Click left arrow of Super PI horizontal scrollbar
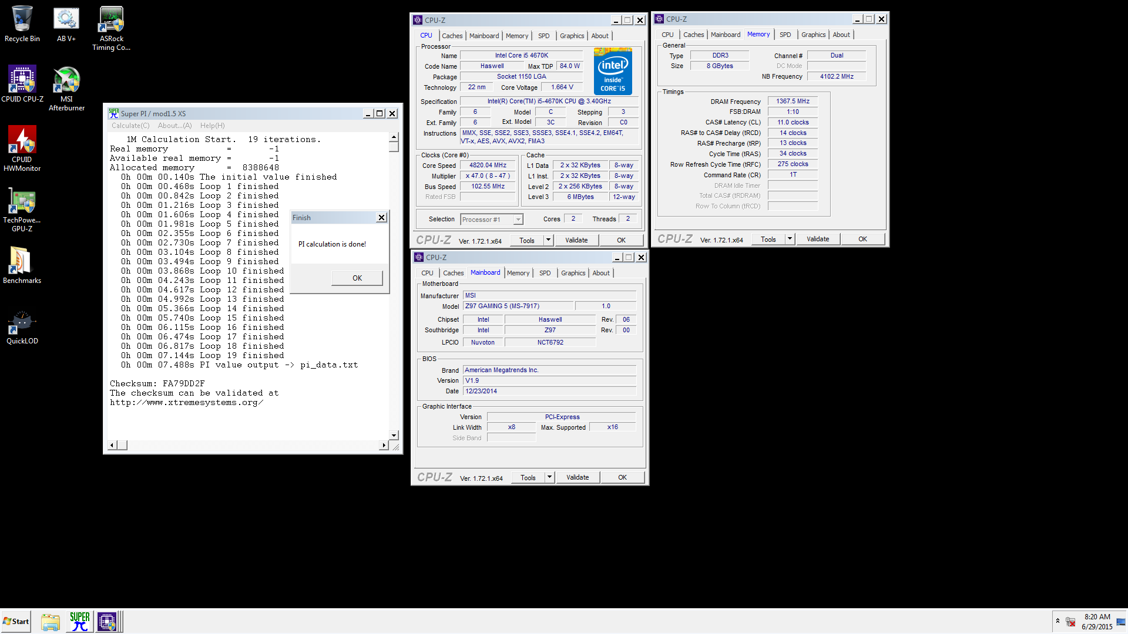This screenshot has width=1128, height=634. [112, 446]
